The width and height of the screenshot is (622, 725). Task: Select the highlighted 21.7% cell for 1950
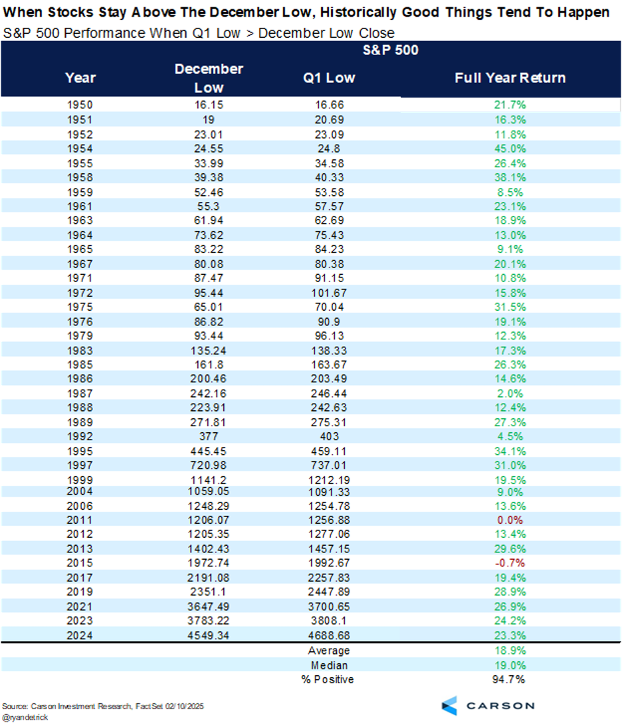510,105
